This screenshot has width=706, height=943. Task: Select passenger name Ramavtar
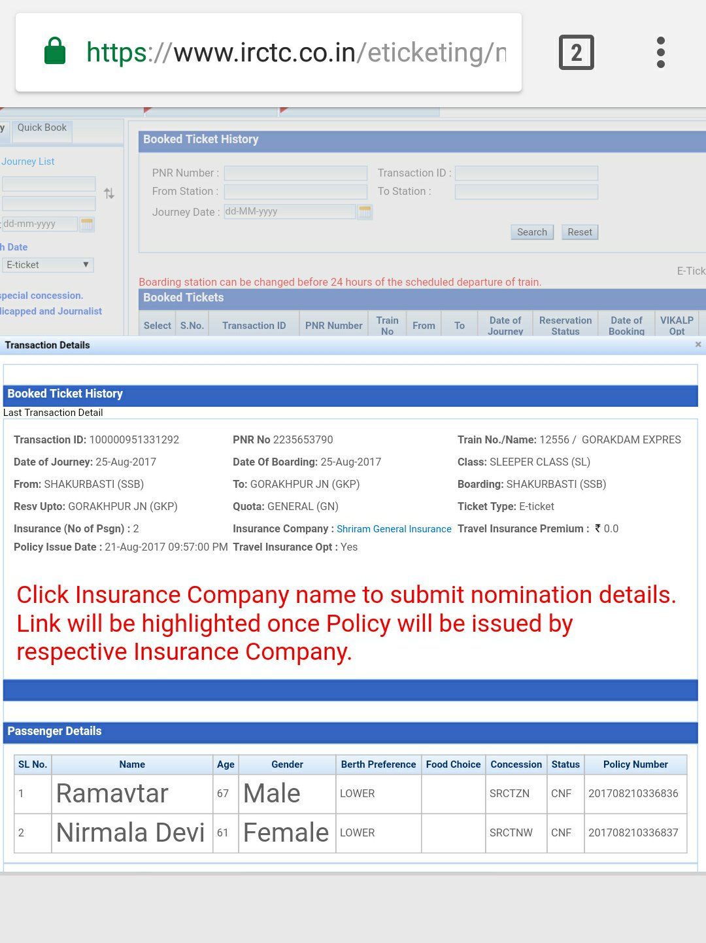point(112,793)
